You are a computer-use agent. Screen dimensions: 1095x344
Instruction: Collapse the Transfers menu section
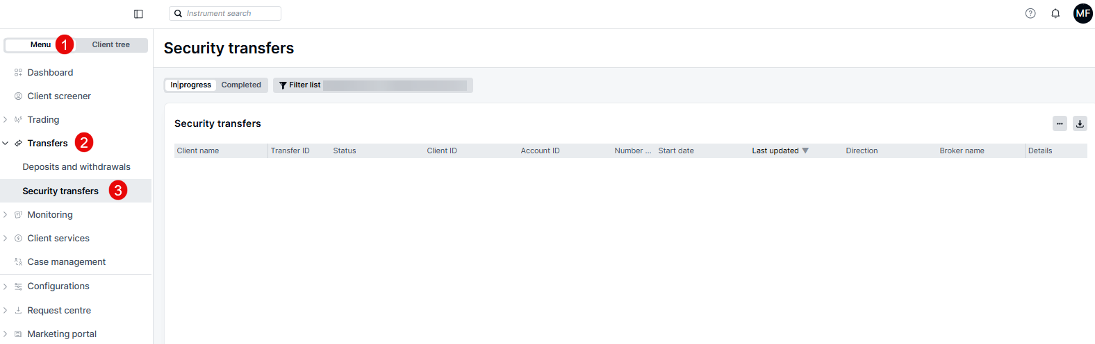point(6,144)
